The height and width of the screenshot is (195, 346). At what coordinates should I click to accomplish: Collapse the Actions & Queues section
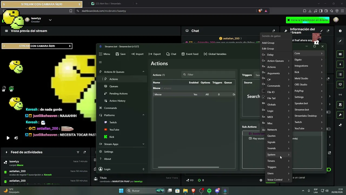143,72
